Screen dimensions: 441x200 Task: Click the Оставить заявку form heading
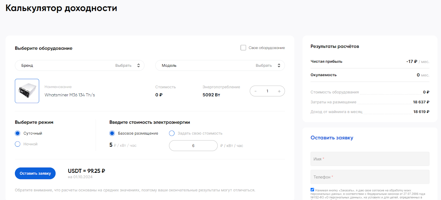(332, 138)
